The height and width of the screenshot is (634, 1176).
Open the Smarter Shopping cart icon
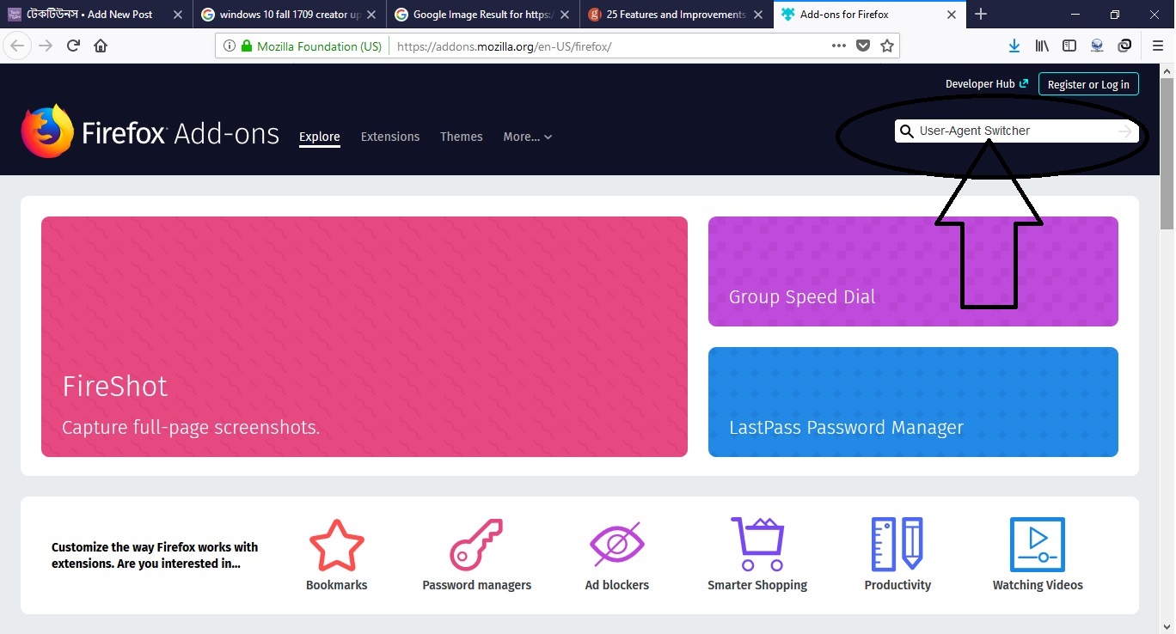pyautogui.click(x=757, y=545)
